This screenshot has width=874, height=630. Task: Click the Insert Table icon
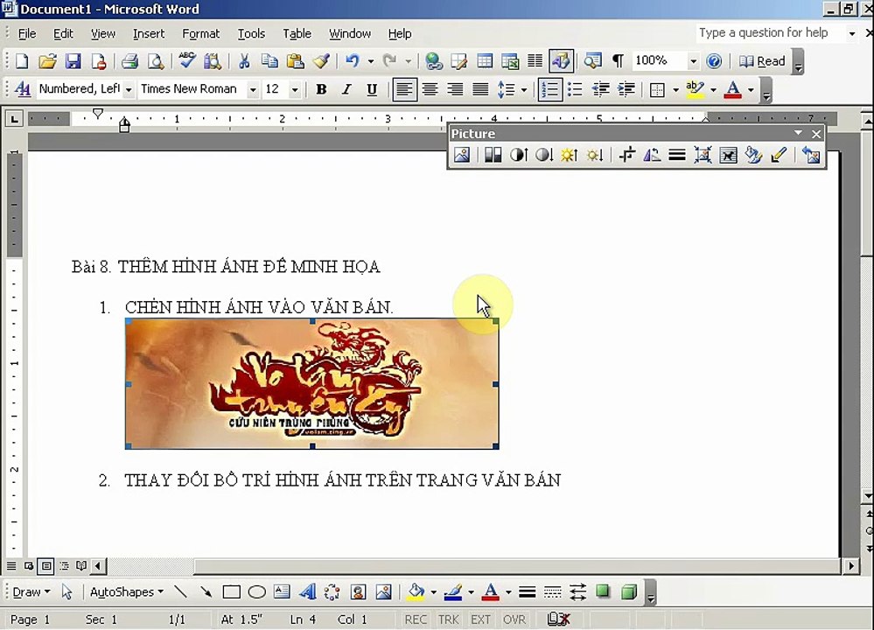[485, 60]
